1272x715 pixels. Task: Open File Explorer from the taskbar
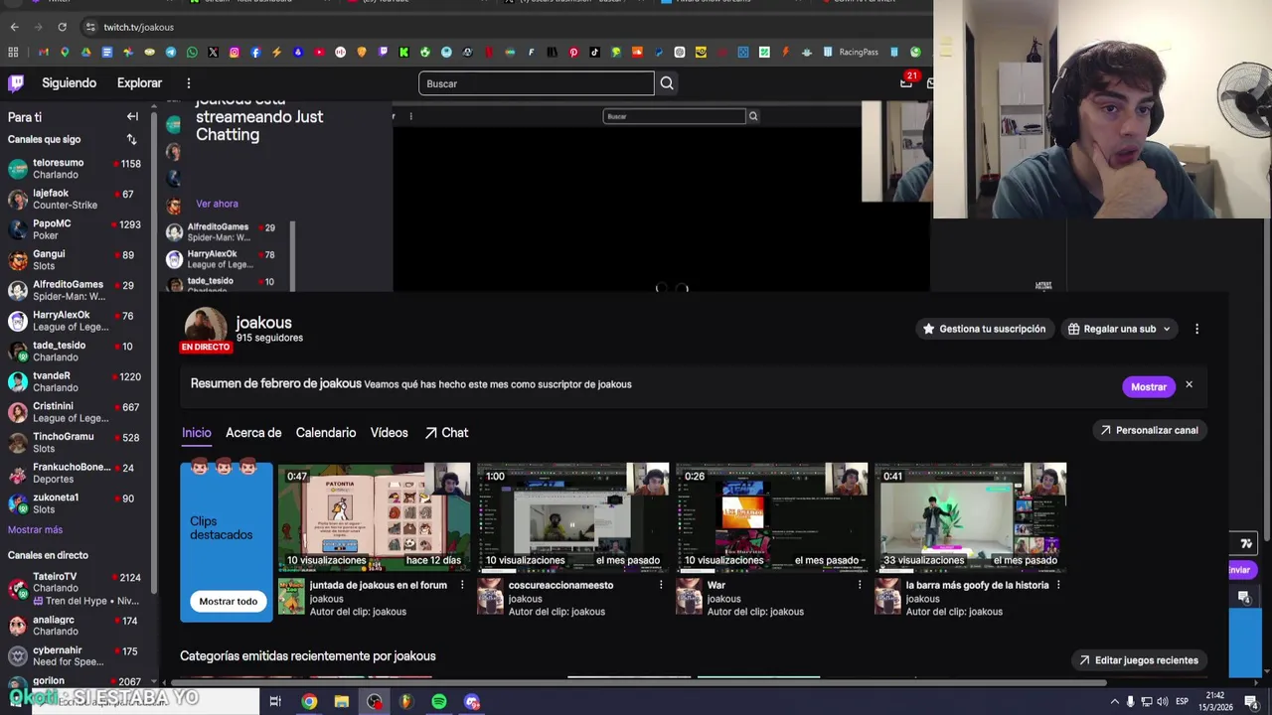tap(342, 702)
